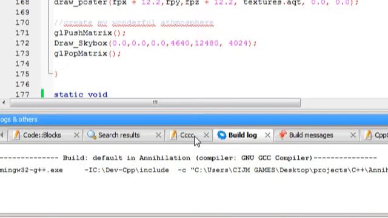
Task: Place the cursor on the glPopMatrix() line
Action: click(x=87, y=54)
